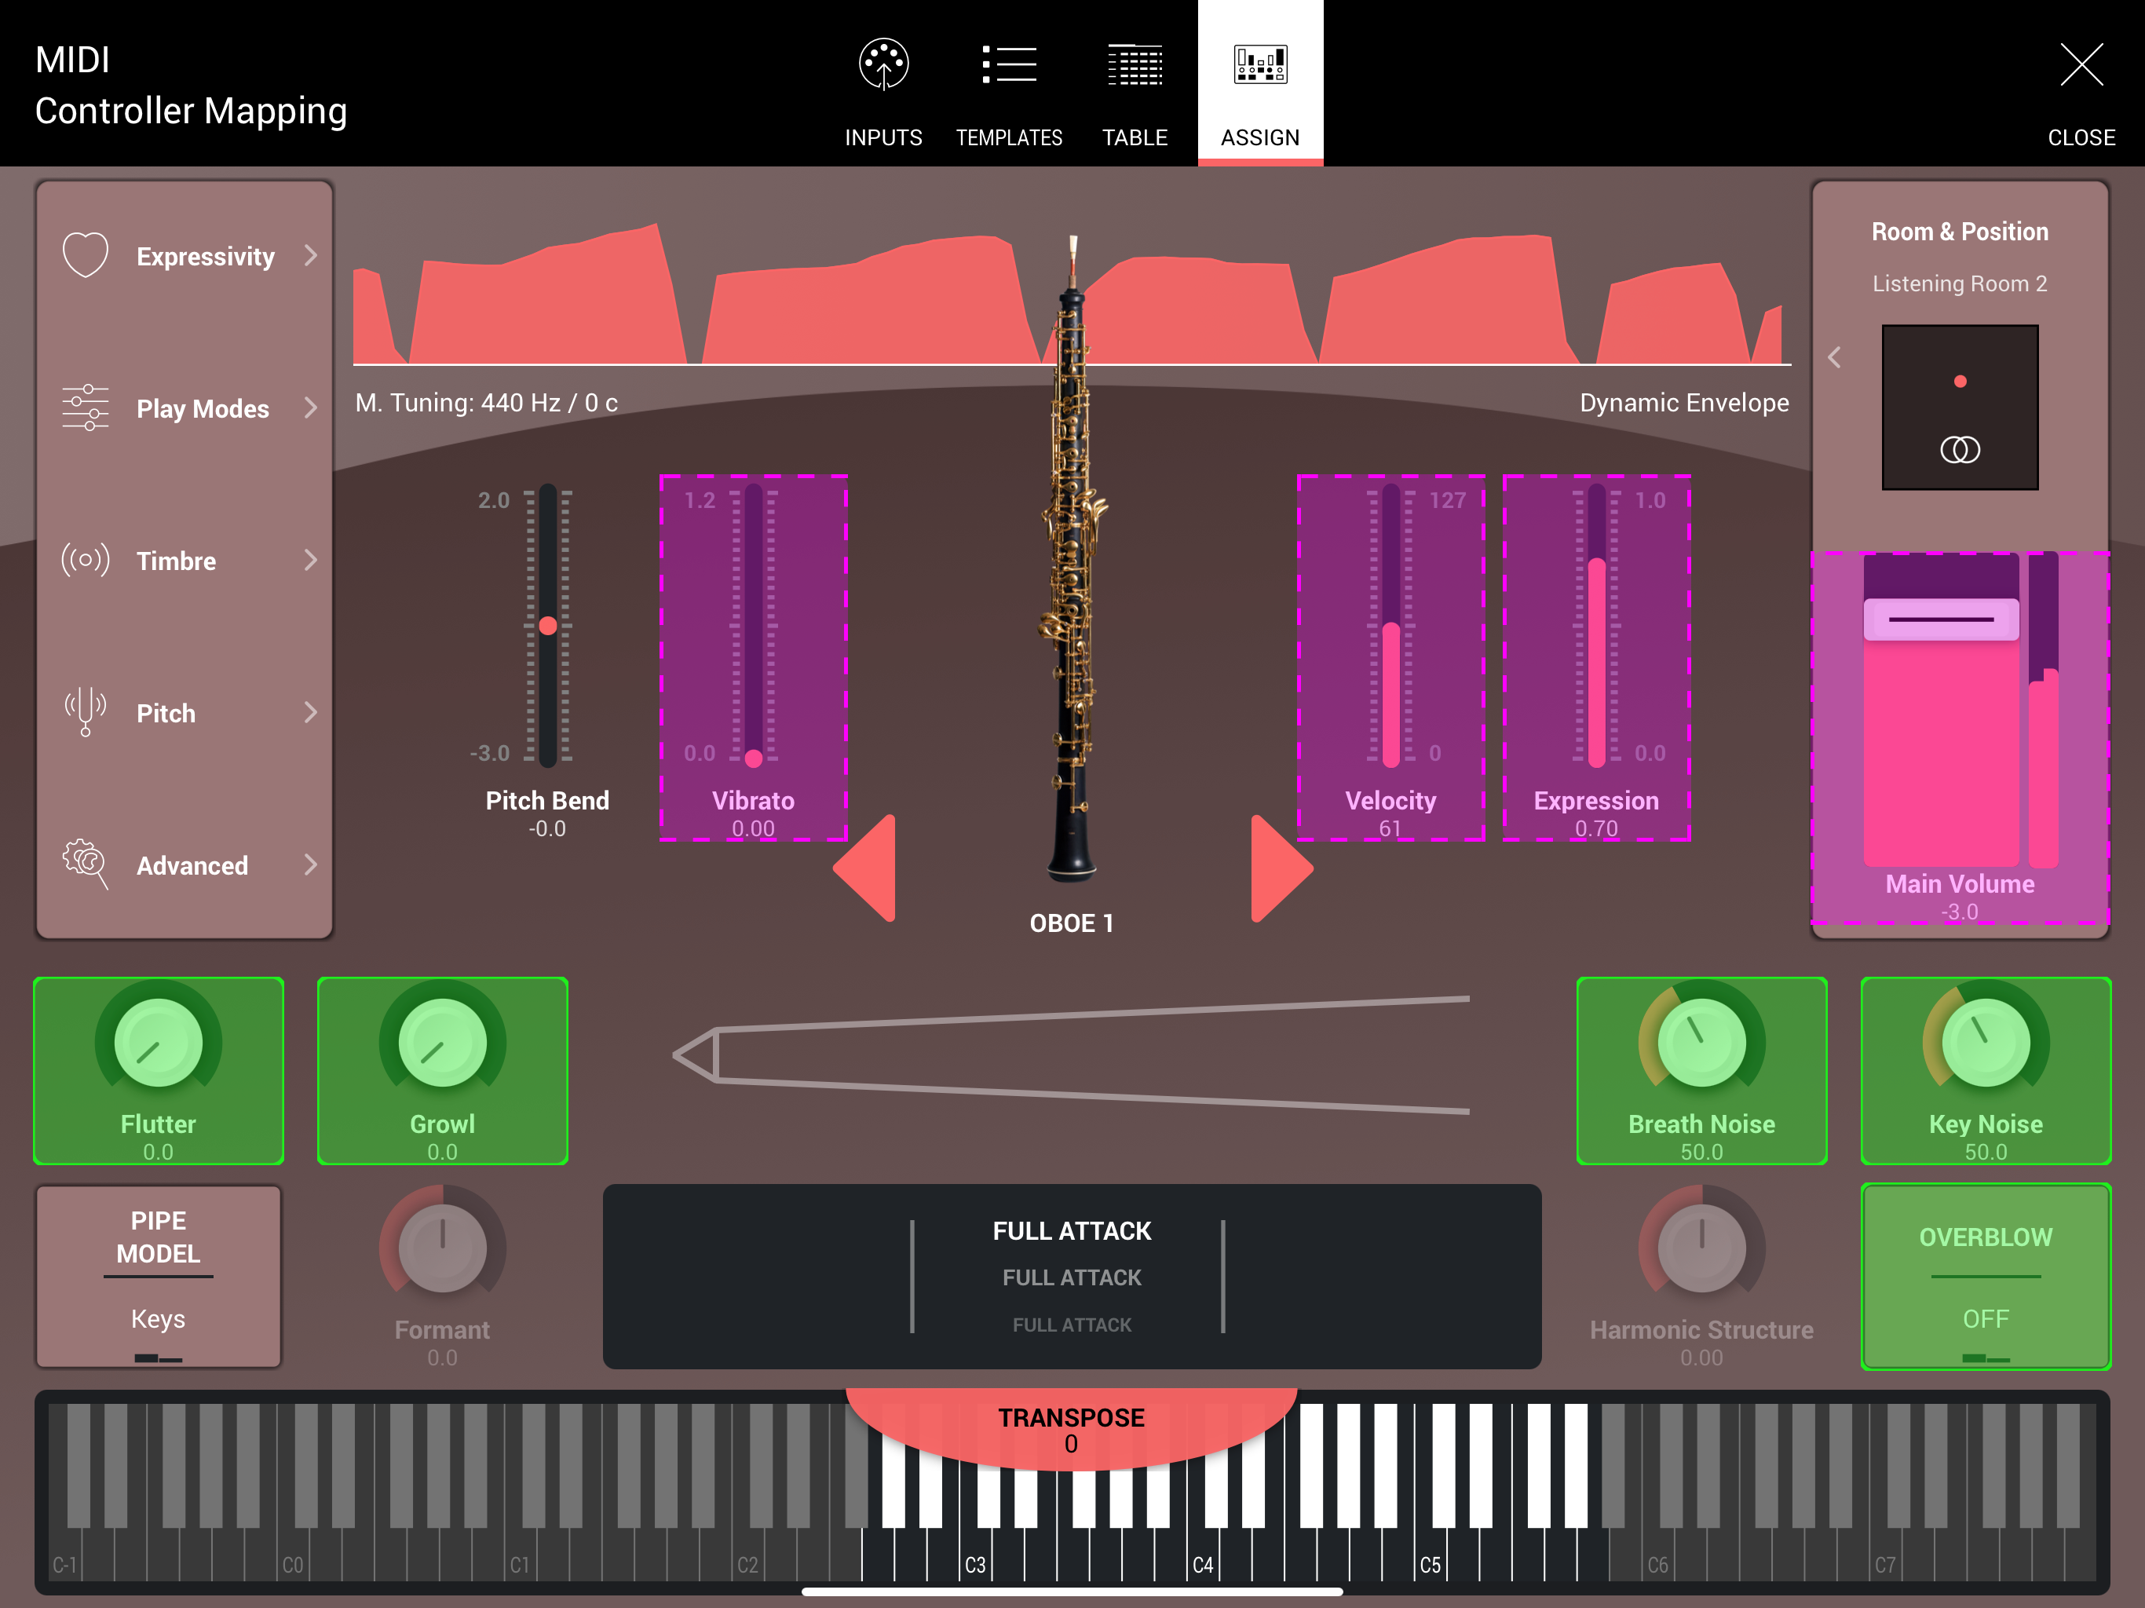The height and width of the screenshot is (1608, 2145).
Task: Click the dynamic envelope waveform display
Action: tap(1072, 294)
